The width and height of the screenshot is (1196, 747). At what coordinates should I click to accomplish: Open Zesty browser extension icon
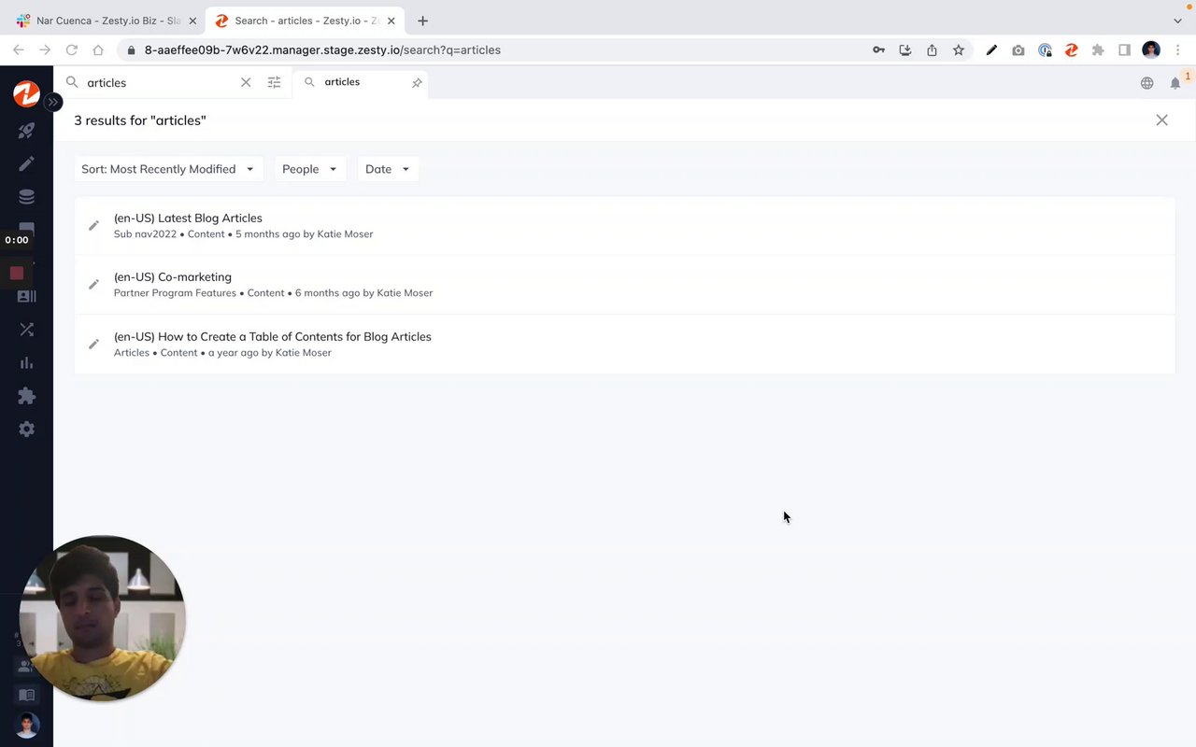pos(1072,50)
